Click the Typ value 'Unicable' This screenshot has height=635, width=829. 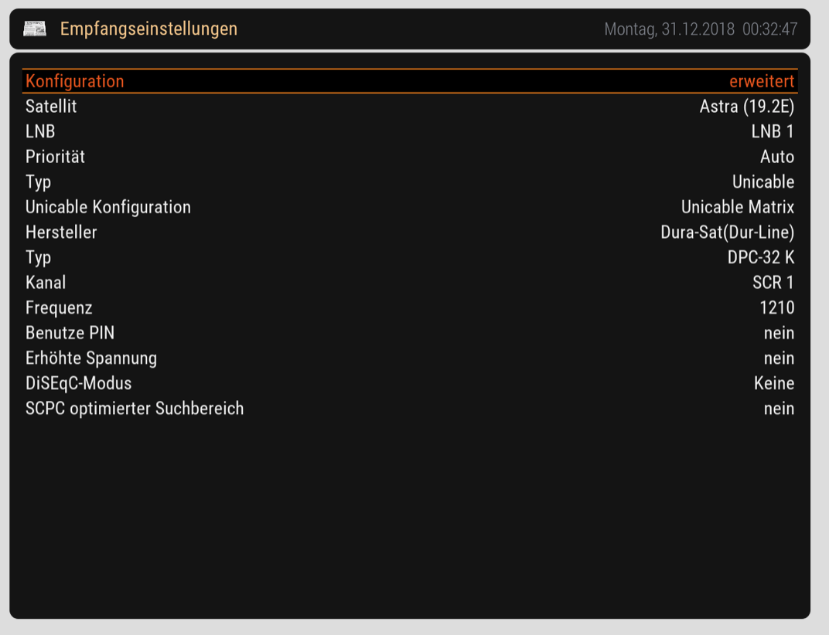[x=762, y=182]
